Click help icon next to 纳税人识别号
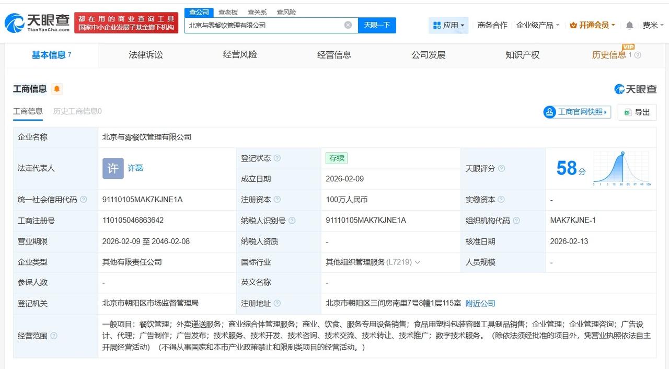The height and width of the screenshot is (369, 669). tap(292, 221)
